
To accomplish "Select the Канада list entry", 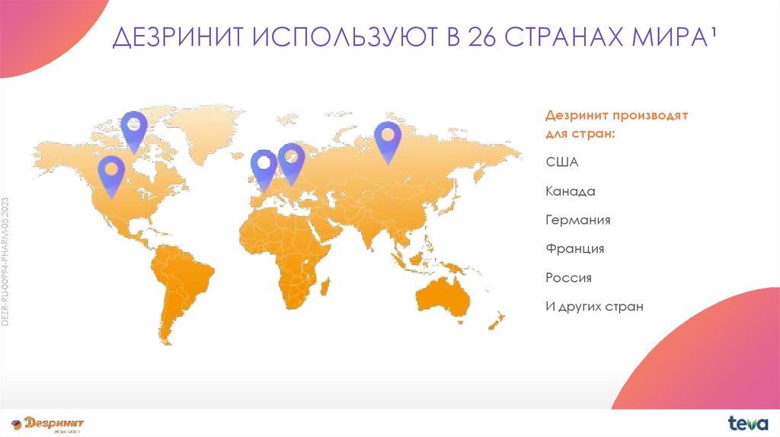I will click(x=570, y=191).
